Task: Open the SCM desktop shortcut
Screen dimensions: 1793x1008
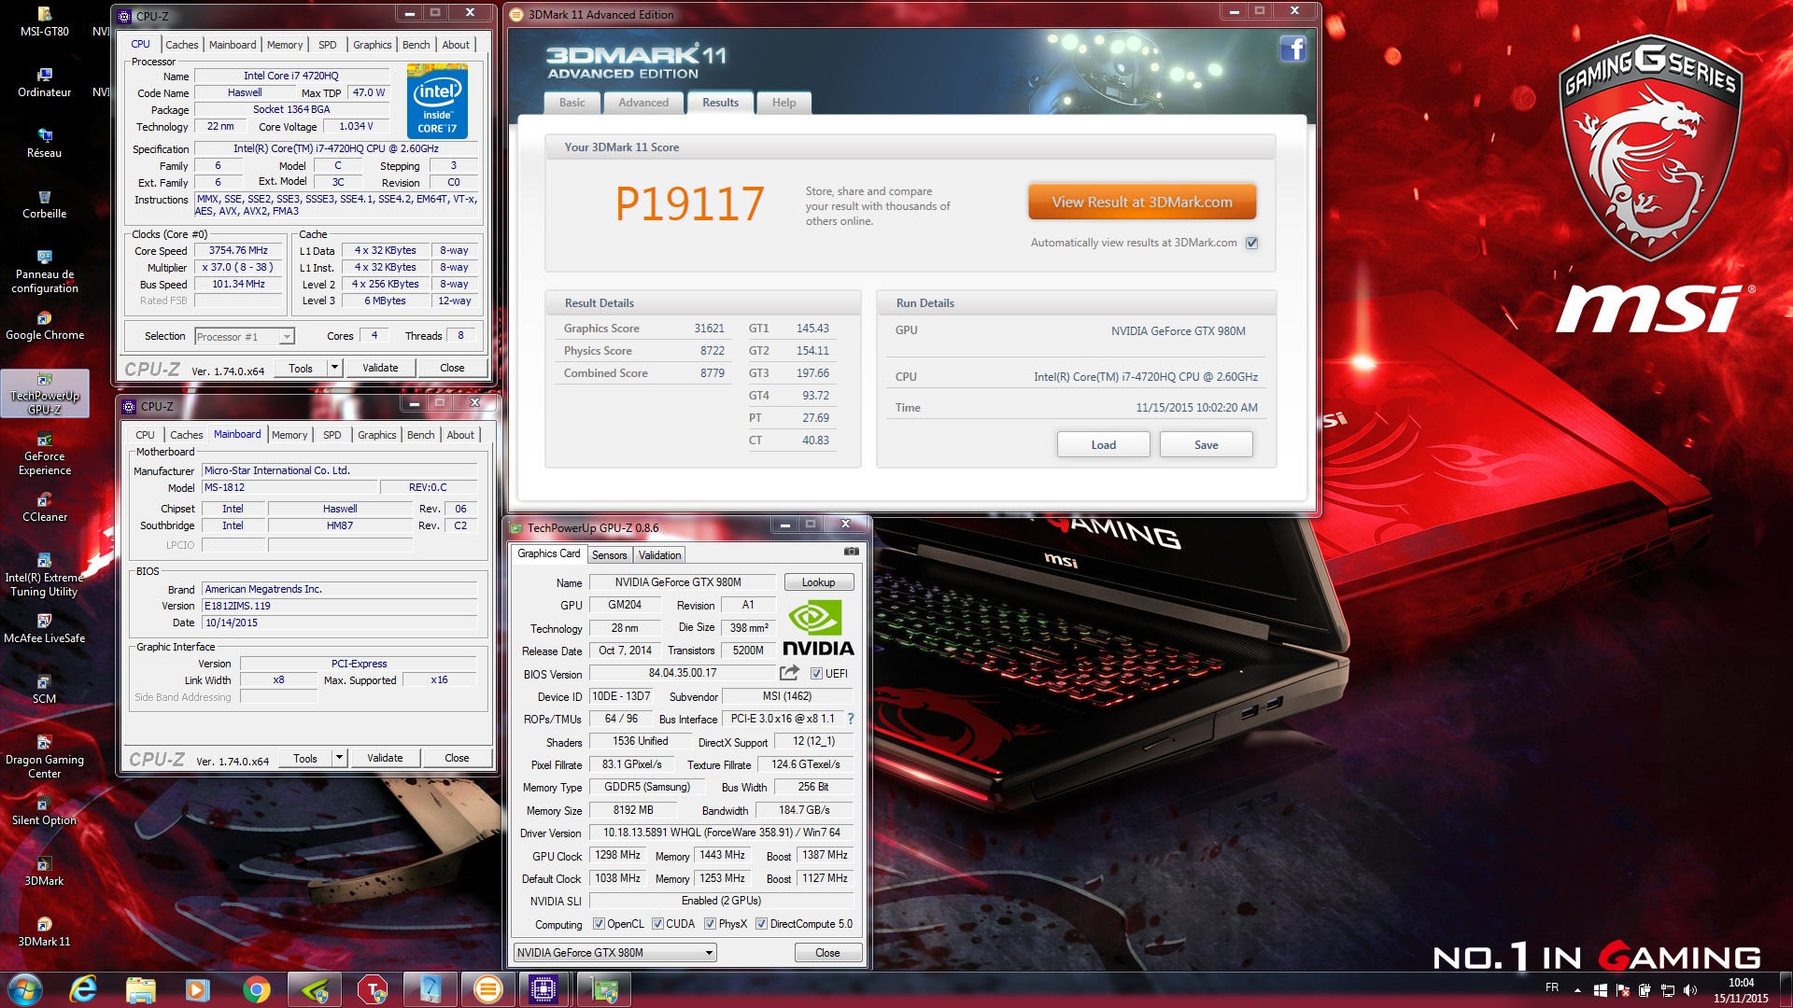Action: tap(44, 689)
